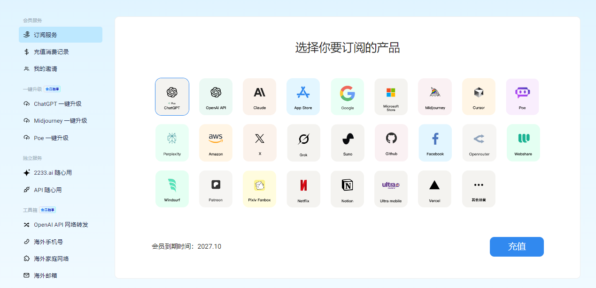Select the Midjourney product icon

pos(434,96)
